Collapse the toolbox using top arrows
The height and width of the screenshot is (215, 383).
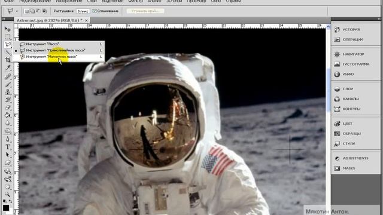coord(4,19)
